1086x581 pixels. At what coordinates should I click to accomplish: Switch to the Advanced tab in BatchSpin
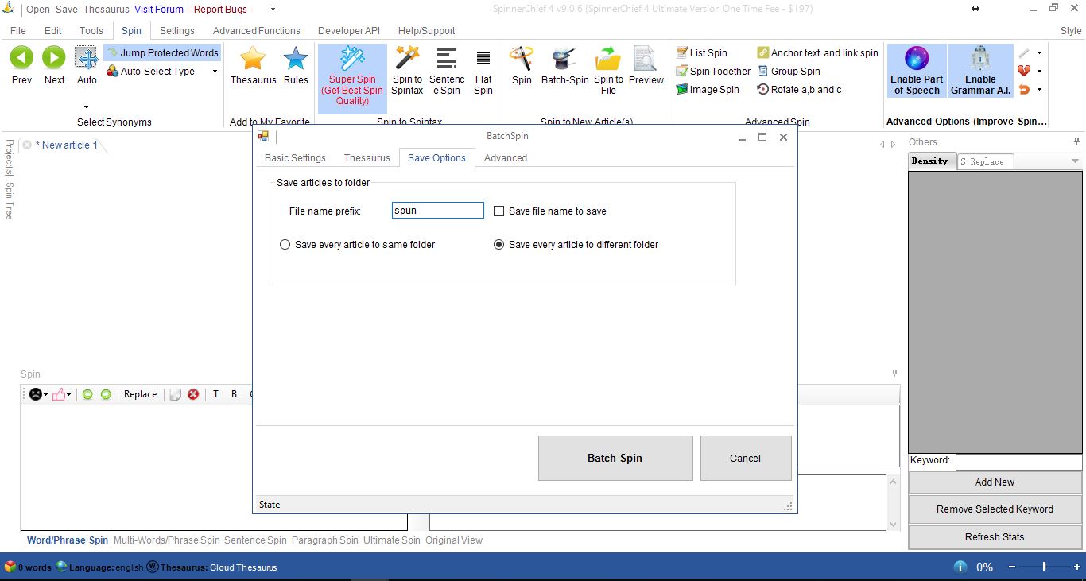point(505,158)
